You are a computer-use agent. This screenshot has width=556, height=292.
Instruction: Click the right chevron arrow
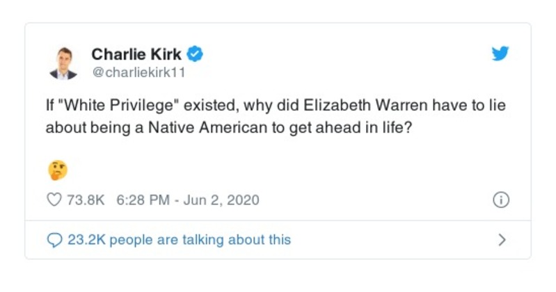click(x=502, y=240)
